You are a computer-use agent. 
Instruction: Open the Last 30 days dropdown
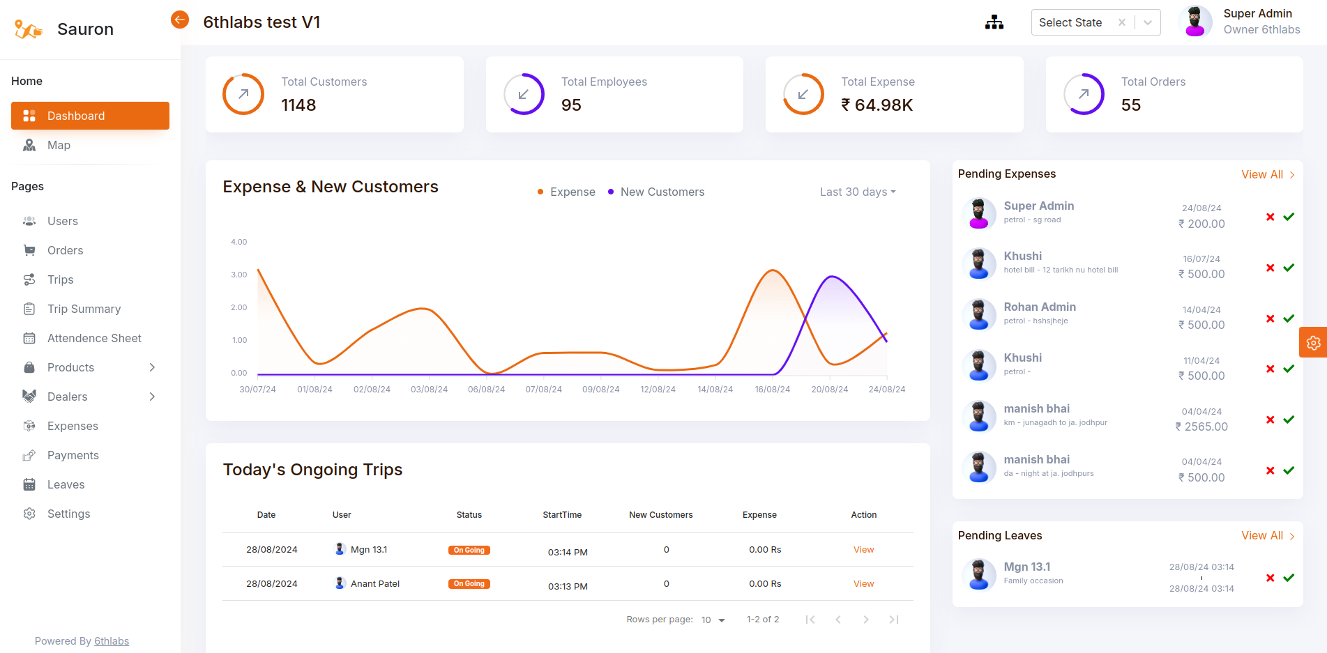click(856, 192)
